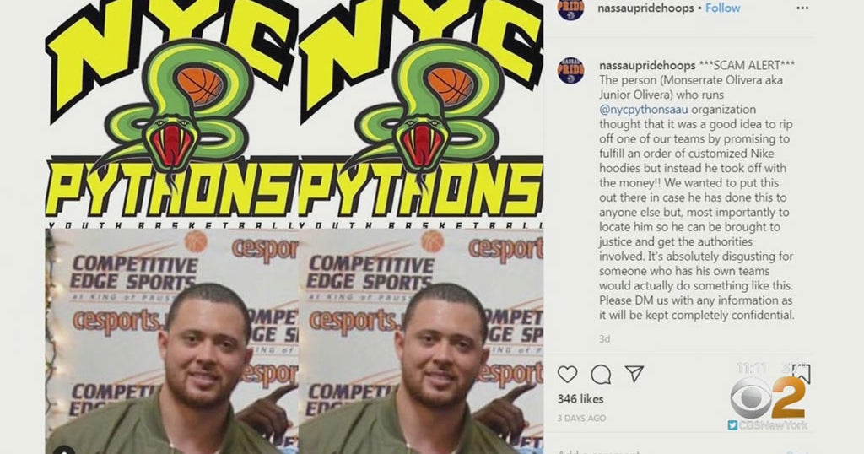
Task: Click the right photo of the man
Action: pos(421,342)
